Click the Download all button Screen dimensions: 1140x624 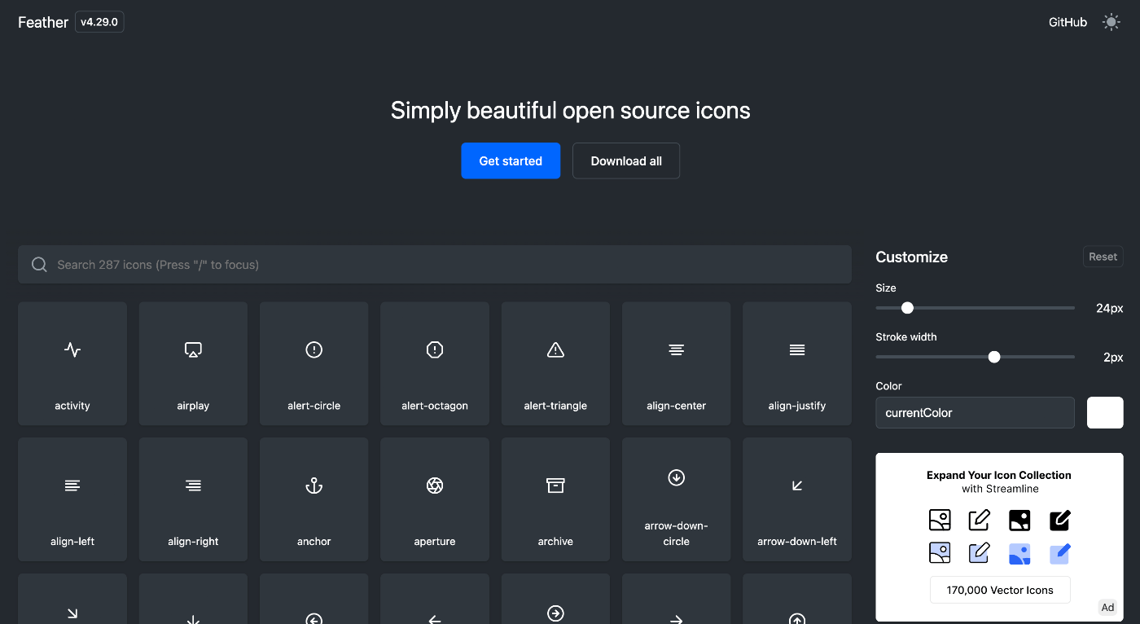click(x=626, y=160)
